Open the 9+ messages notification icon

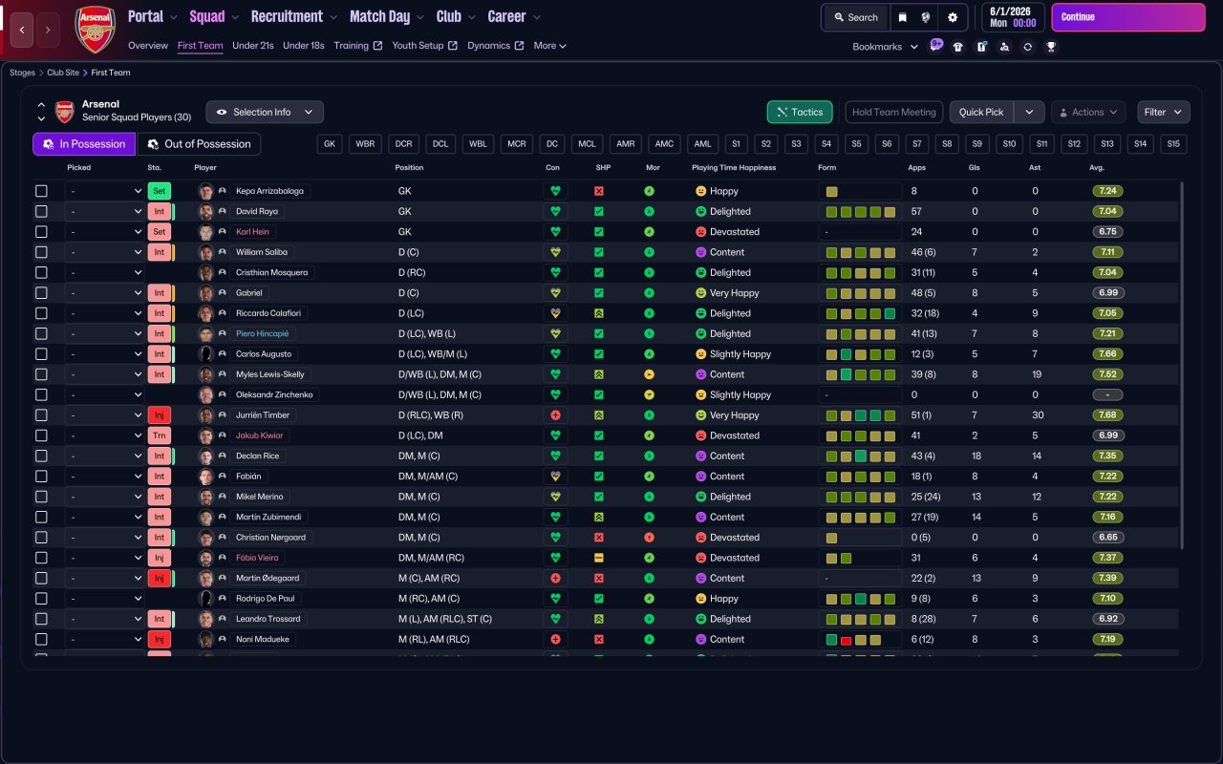pos(936,45)
